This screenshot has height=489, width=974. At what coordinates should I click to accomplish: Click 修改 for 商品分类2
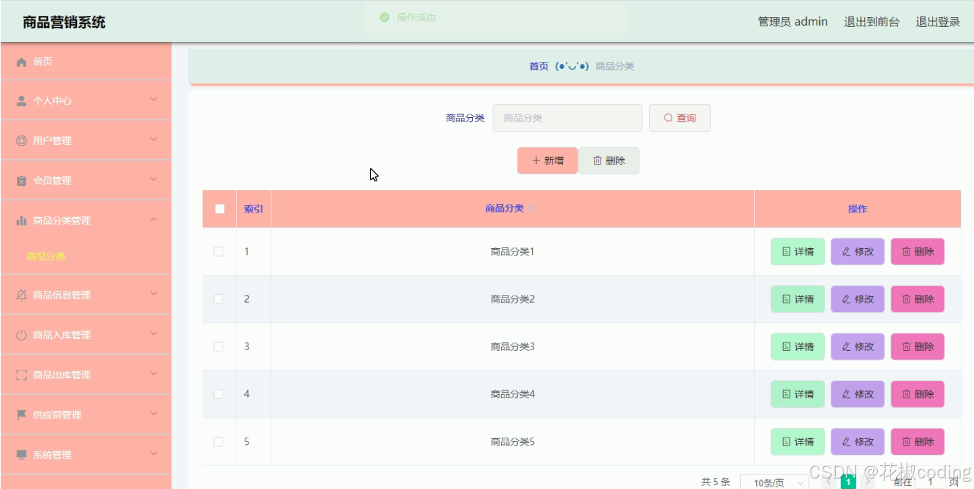(x=857, y=299)
